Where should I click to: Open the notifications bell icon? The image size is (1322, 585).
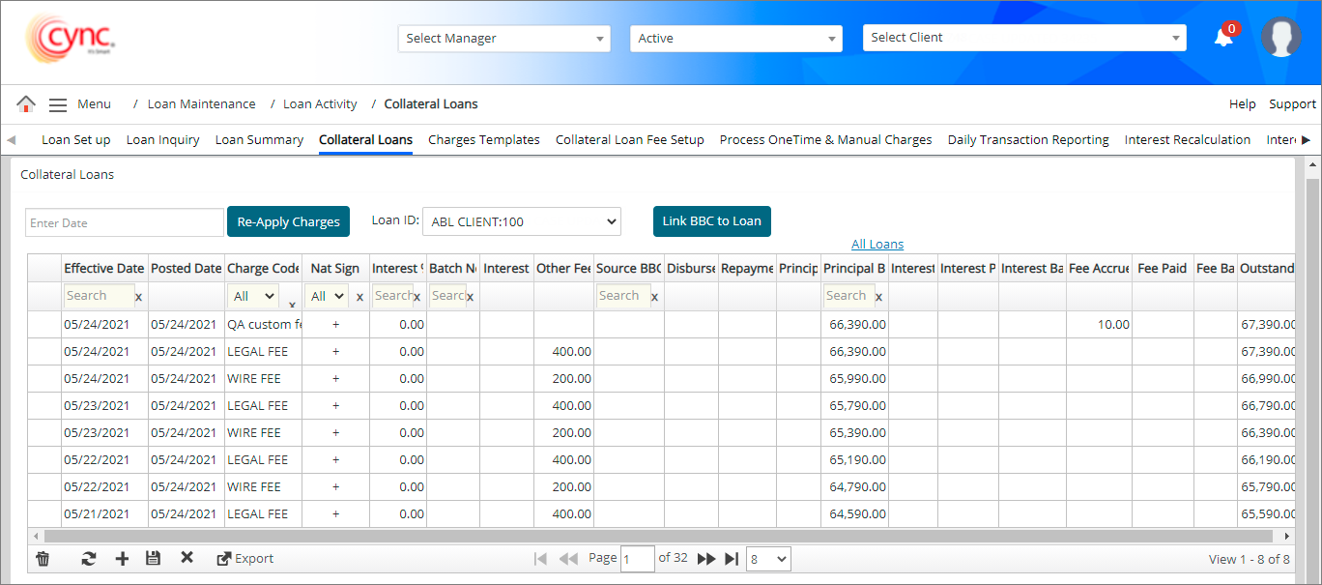1223,38
